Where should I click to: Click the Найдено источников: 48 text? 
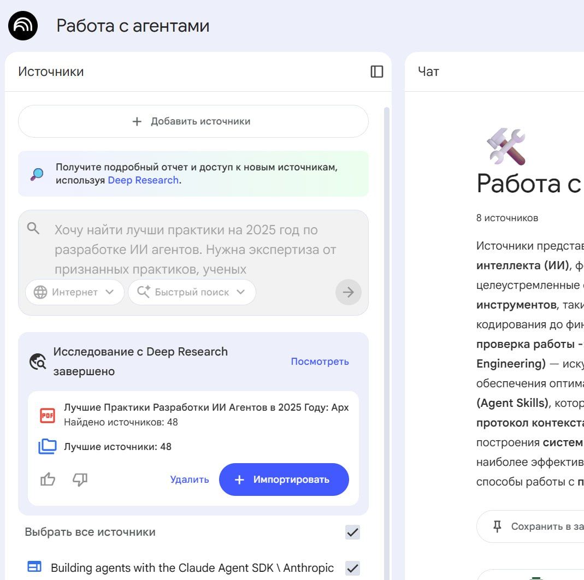click(121, 422)
